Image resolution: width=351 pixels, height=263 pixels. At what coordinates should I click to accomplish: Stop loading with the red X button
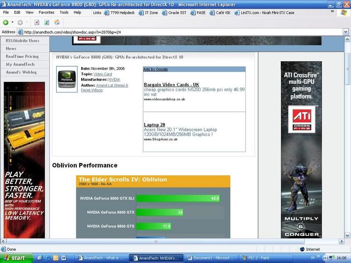[x=37, y=22]
